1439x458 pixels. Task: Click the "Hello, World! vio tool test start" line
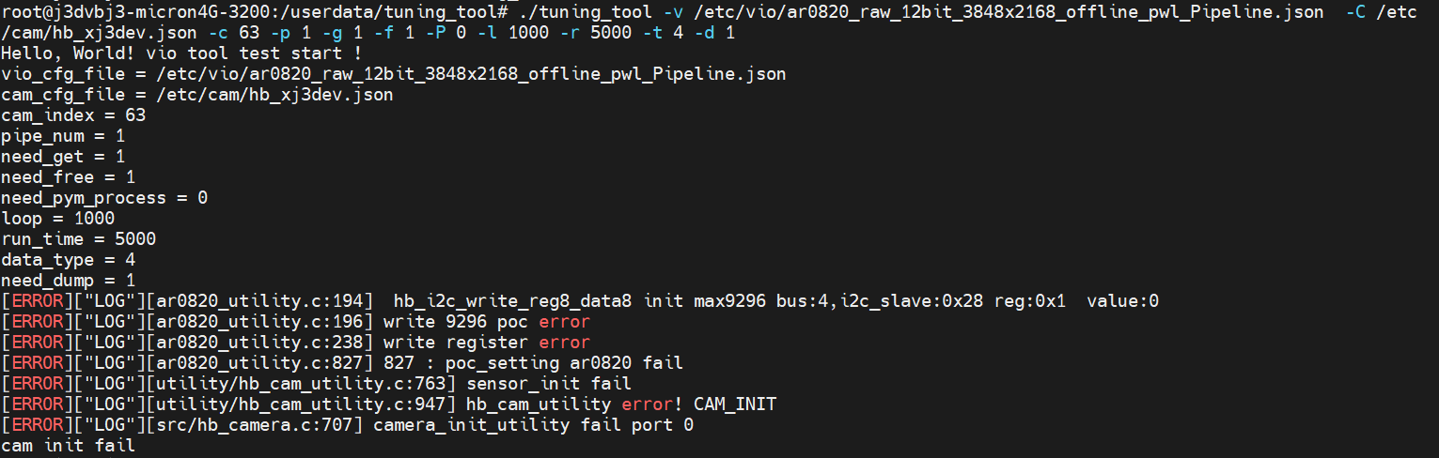coord(181,53)
